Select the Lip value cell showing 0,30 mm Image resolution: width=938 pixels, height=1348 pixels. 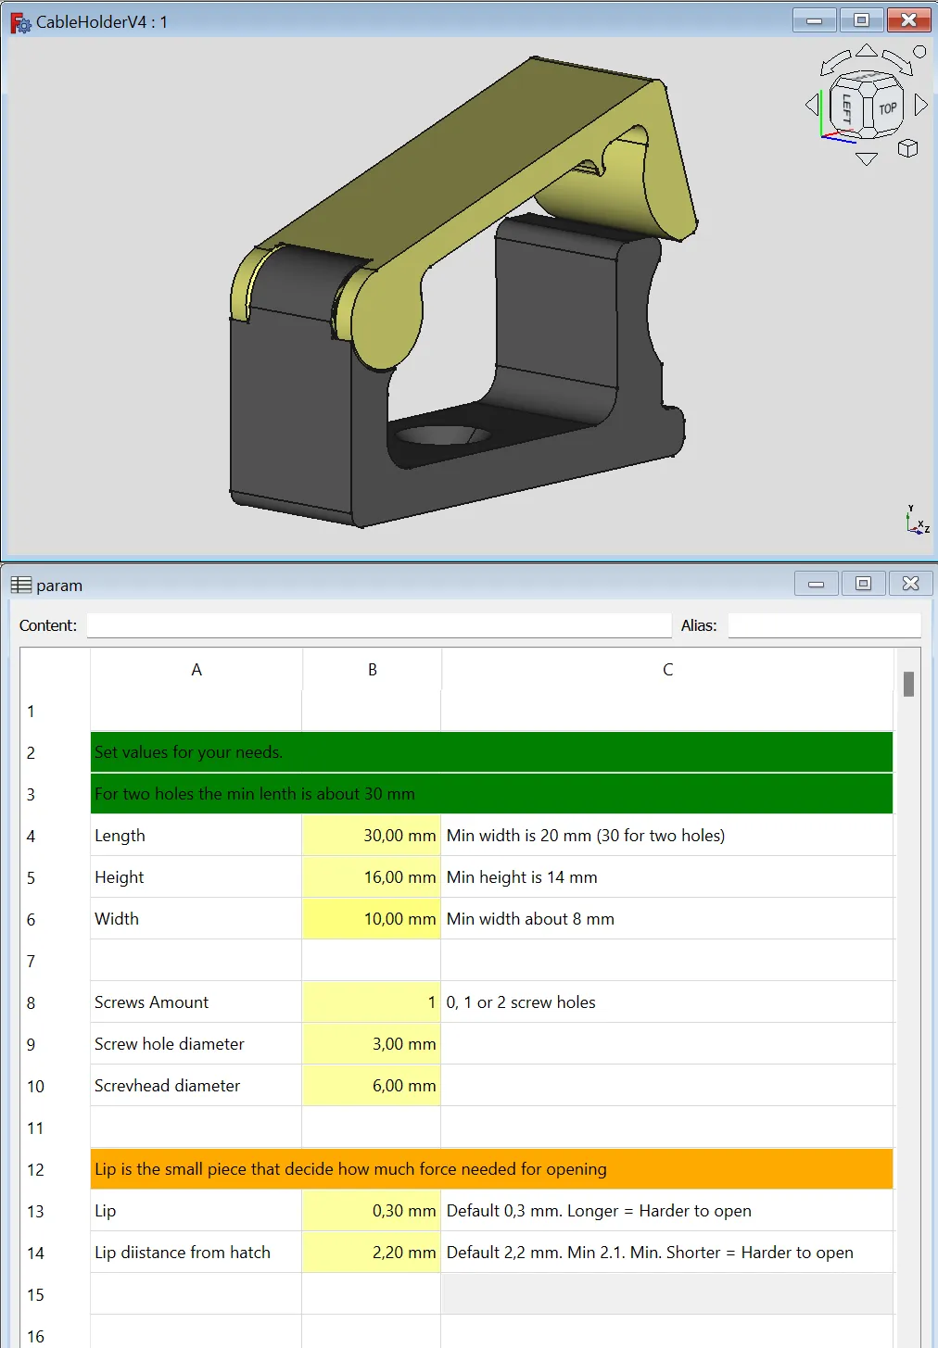point(371,1210)
